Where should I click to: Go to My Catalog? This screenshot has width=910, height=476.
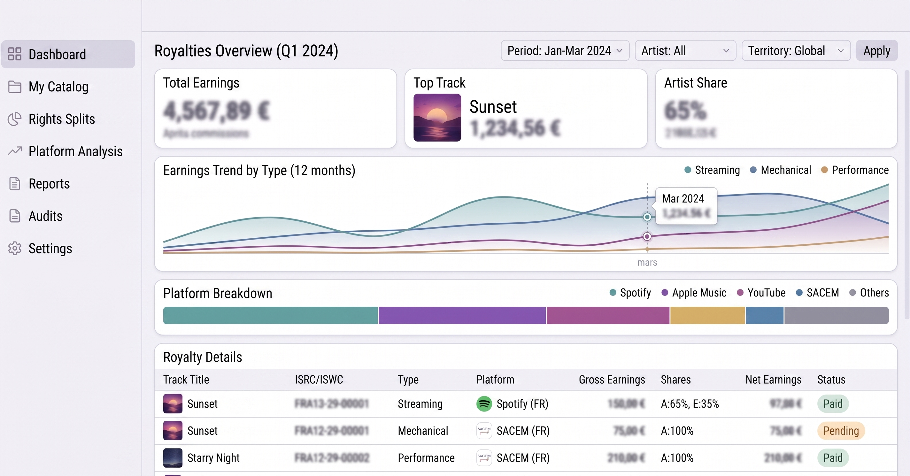(x=68, y=87)
